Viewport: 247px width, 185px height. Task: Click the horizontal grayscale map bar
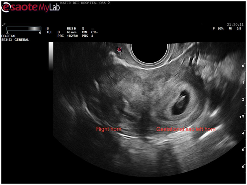click(23, 29)
